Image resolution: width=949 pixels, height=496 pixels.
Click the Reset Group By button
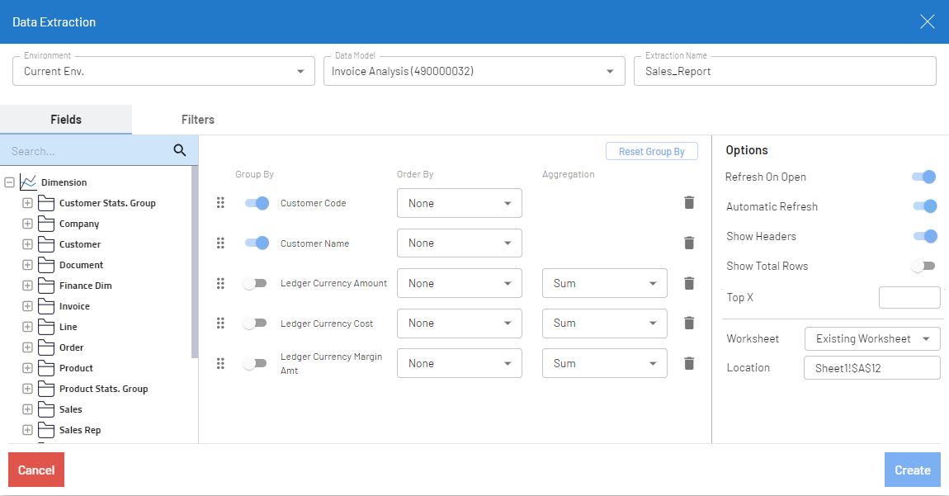pyautogui.click(x=651, y=152)
